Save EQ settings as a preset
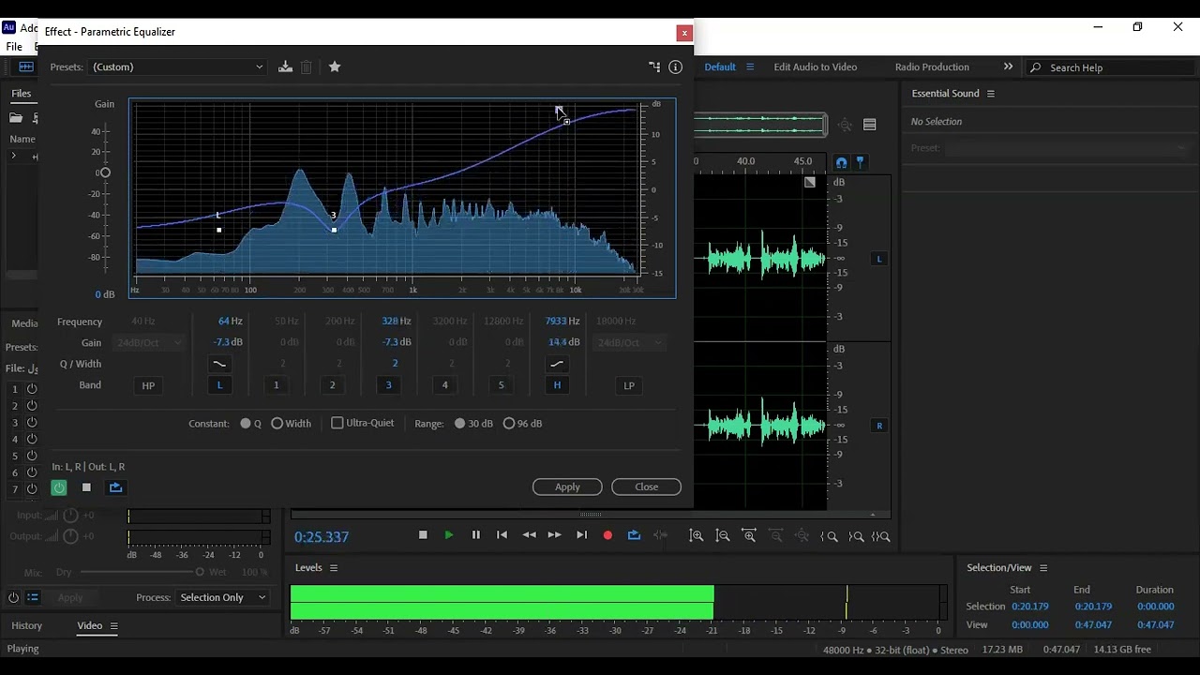 click(x=285, y=67)
